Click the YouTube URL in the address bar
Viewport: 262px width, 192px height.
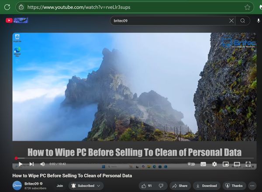pos(79,7)
